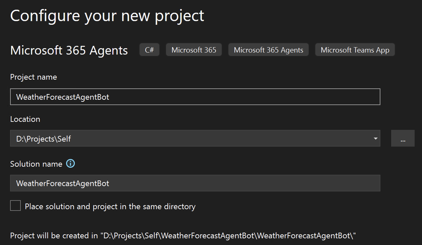
Task: Click the Microsoft 365 Agents template heading
Action: (69, 50)
